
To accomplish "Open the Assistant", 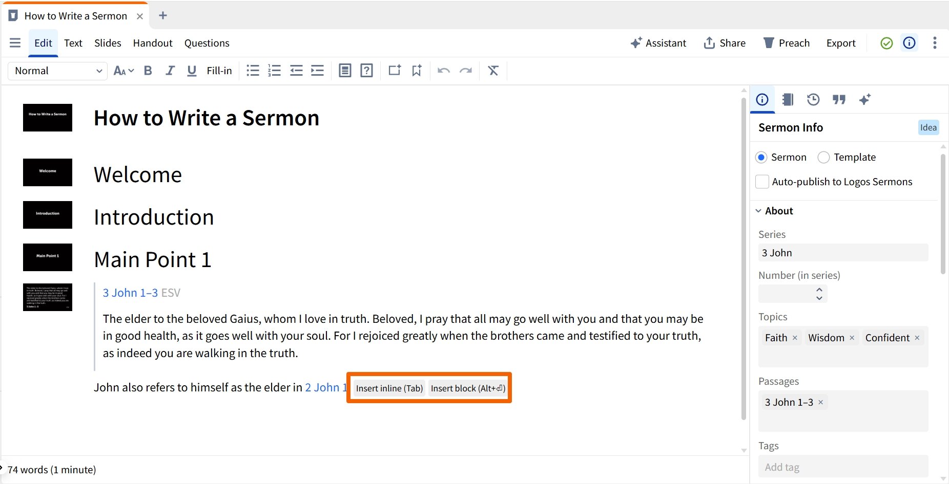I will [658, 43].
